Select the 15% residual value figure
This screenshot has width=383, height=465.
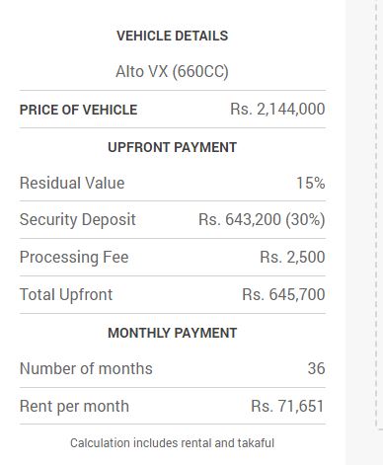pos(311,183)
